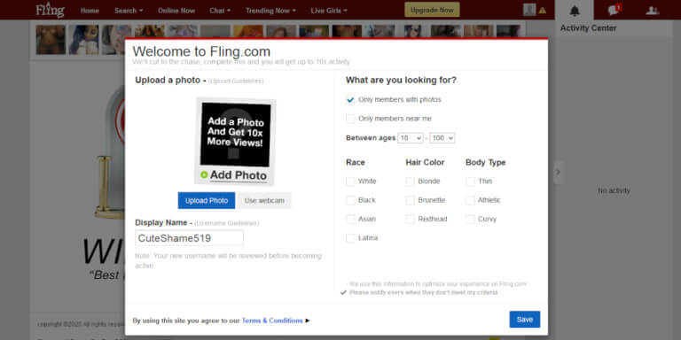The image size is (681, 340).
Task: Click the Add Photo placeholder image
Action: pyautogui.click(x=235, y=142)
